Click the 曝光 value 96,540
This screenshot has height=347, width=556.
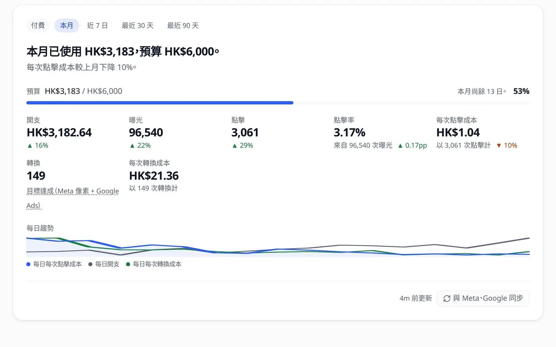(146, 132)
